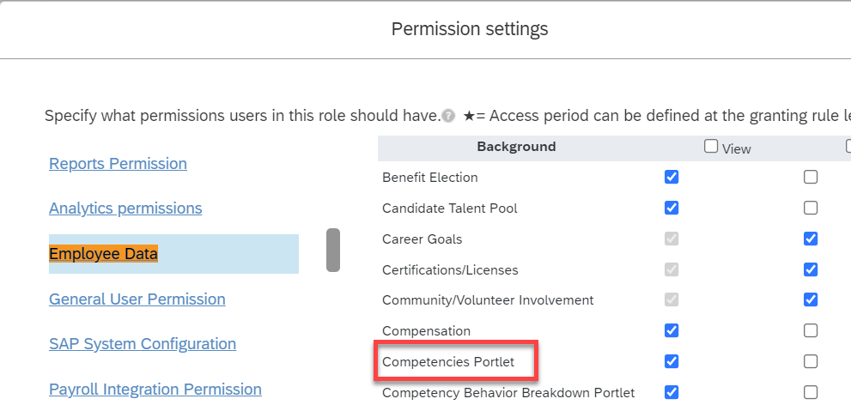Uncheck Compensation View checkbox
851x411 pixels.
(672, 330)
